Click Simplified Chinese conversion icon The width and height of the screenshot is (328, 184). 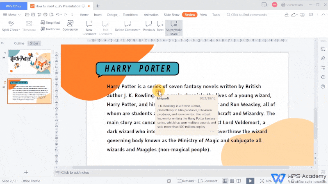[x=43, y=22]
